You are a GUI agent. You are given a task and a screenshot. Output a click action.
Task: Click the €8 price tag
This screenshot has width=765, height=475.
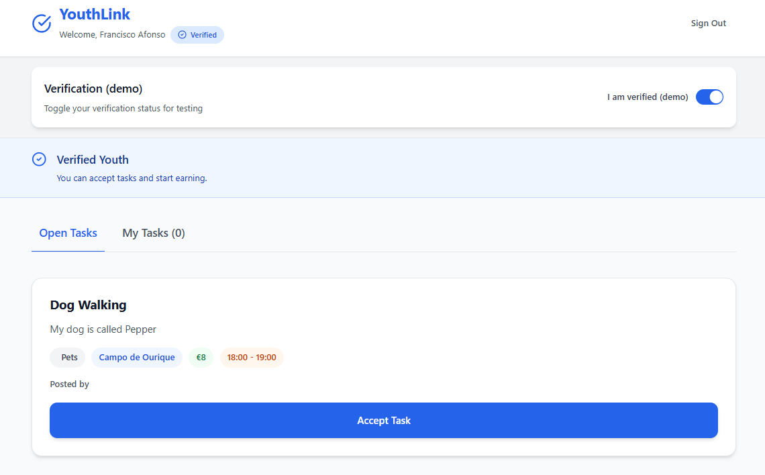(x=201, y=358)
